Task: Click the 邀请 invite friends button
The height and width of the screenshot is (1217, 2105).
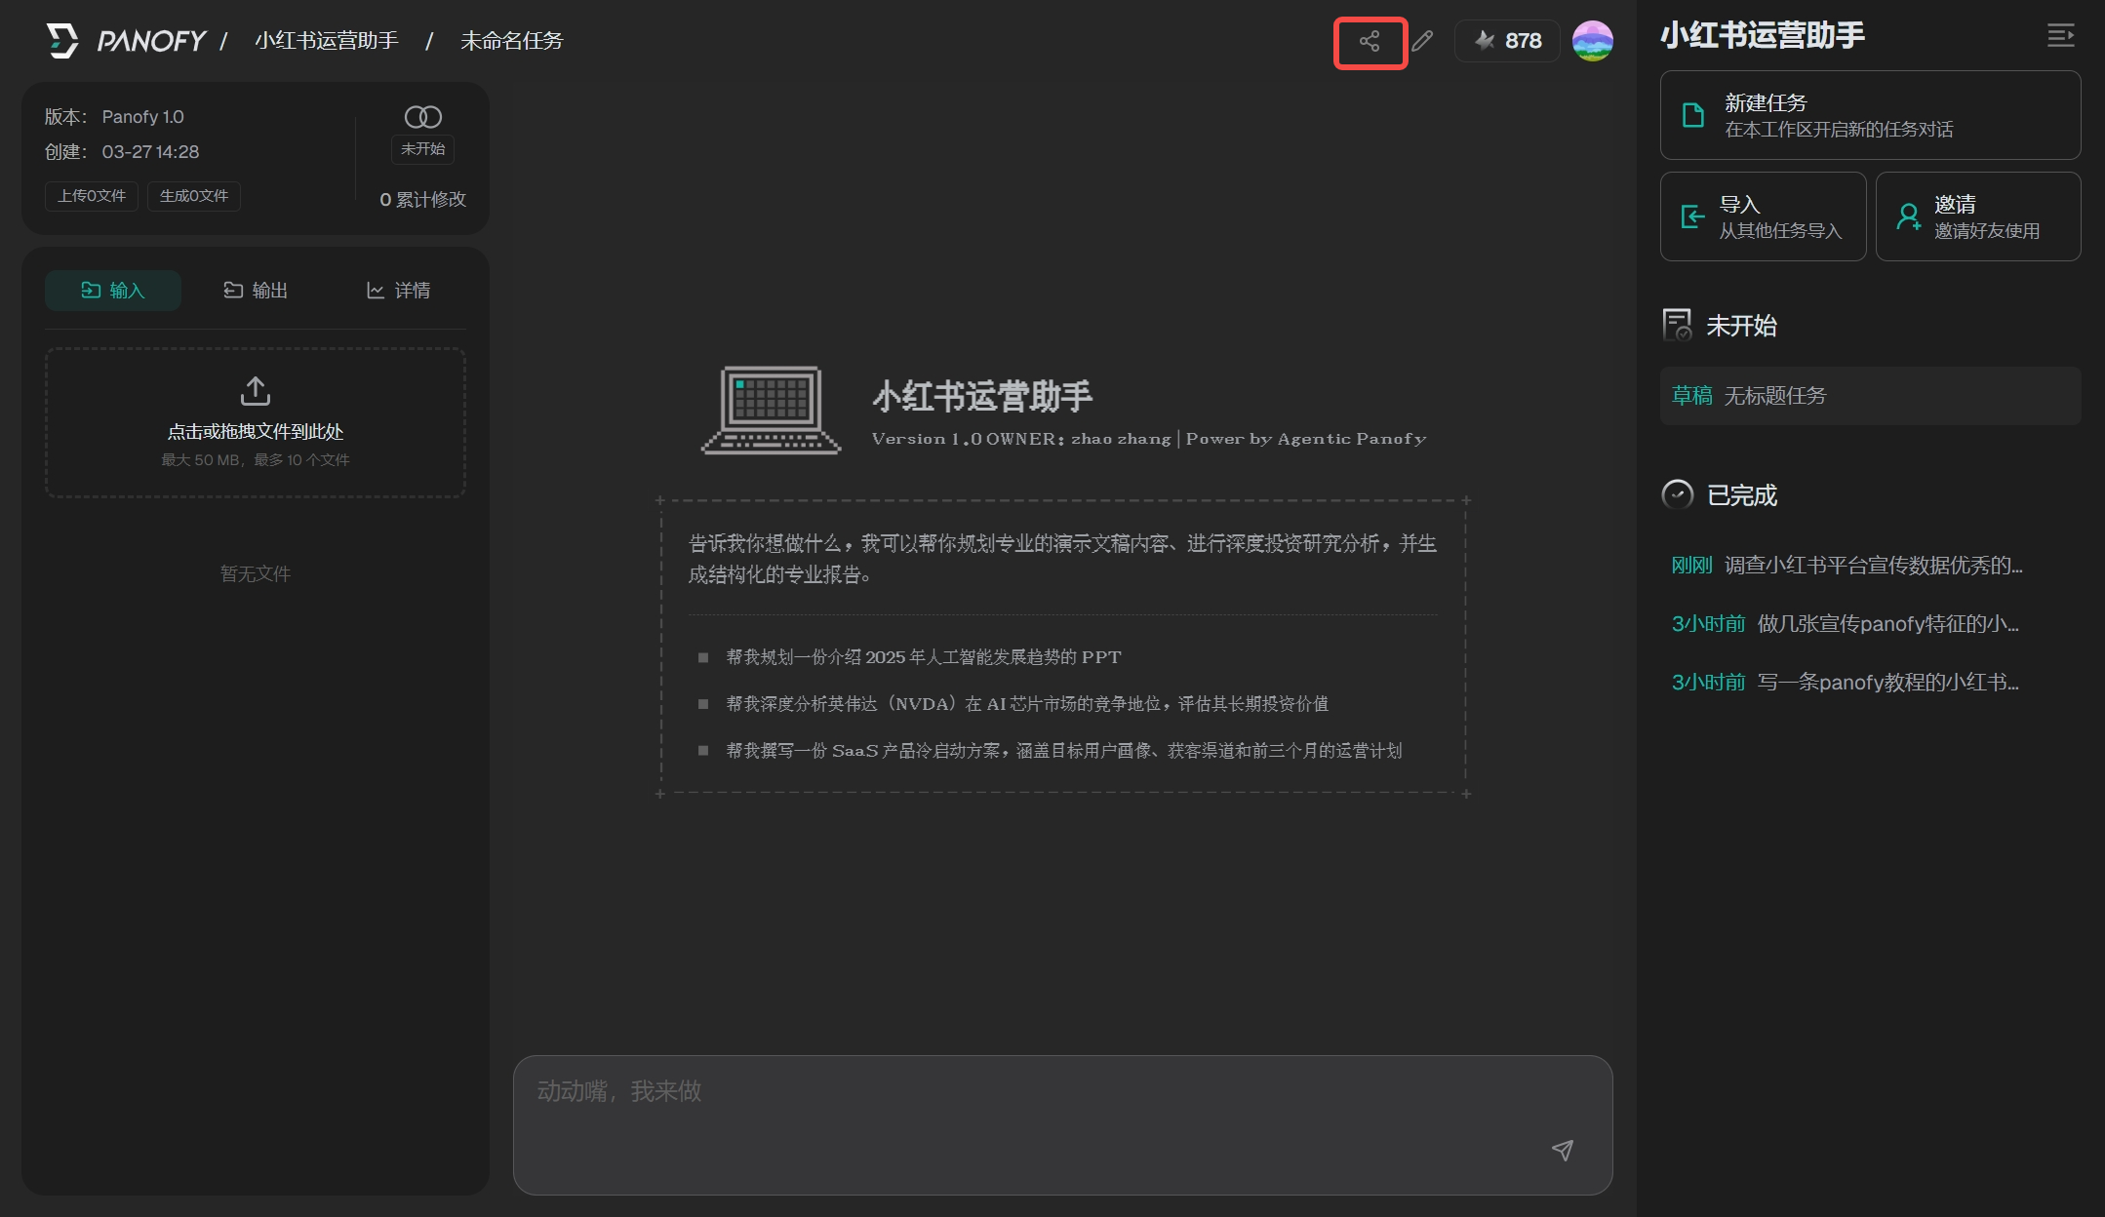Action: pyautogui.click(x=1977, y=216)
